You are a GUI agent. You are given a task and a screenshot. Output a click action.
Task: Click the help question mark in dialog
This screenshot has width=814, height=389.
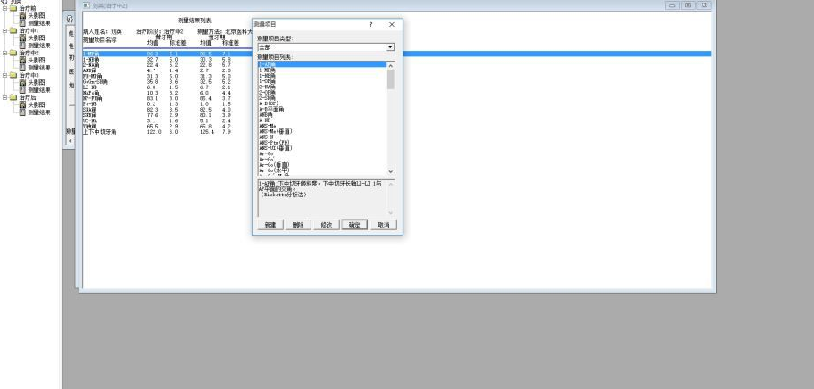(370, 25)
